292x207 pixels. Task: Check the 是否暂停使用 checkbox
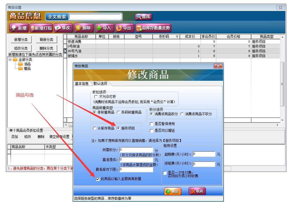coord(152,124)
